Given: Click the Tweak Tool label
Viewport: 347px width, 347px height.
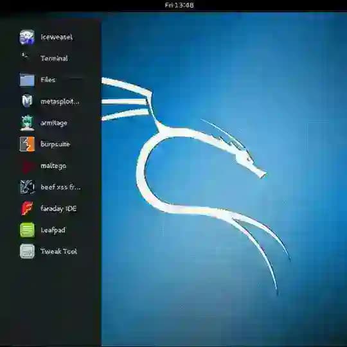Looking at the screenshot, I should point(58,251).
